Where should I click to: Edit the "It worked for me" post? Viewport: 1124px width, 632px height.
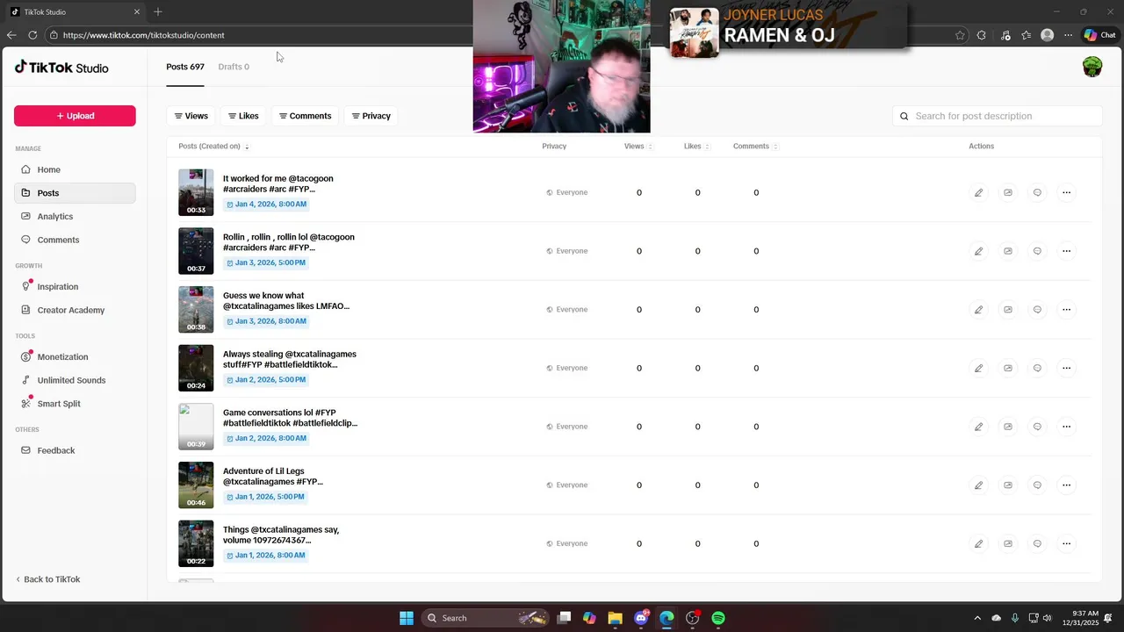click(x=978, y=192)
